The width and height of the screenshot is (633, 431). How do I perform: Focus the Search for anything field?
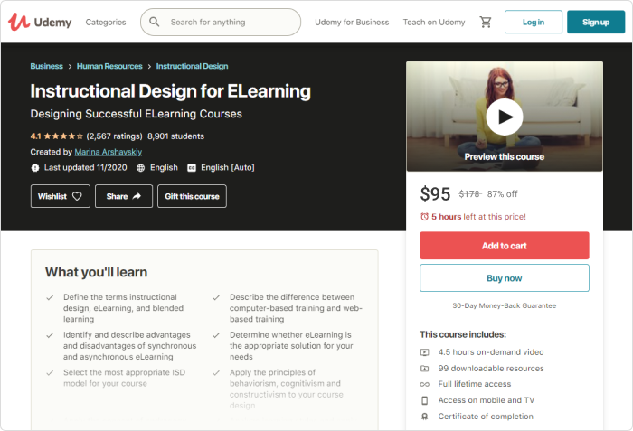tap(221, 23)
